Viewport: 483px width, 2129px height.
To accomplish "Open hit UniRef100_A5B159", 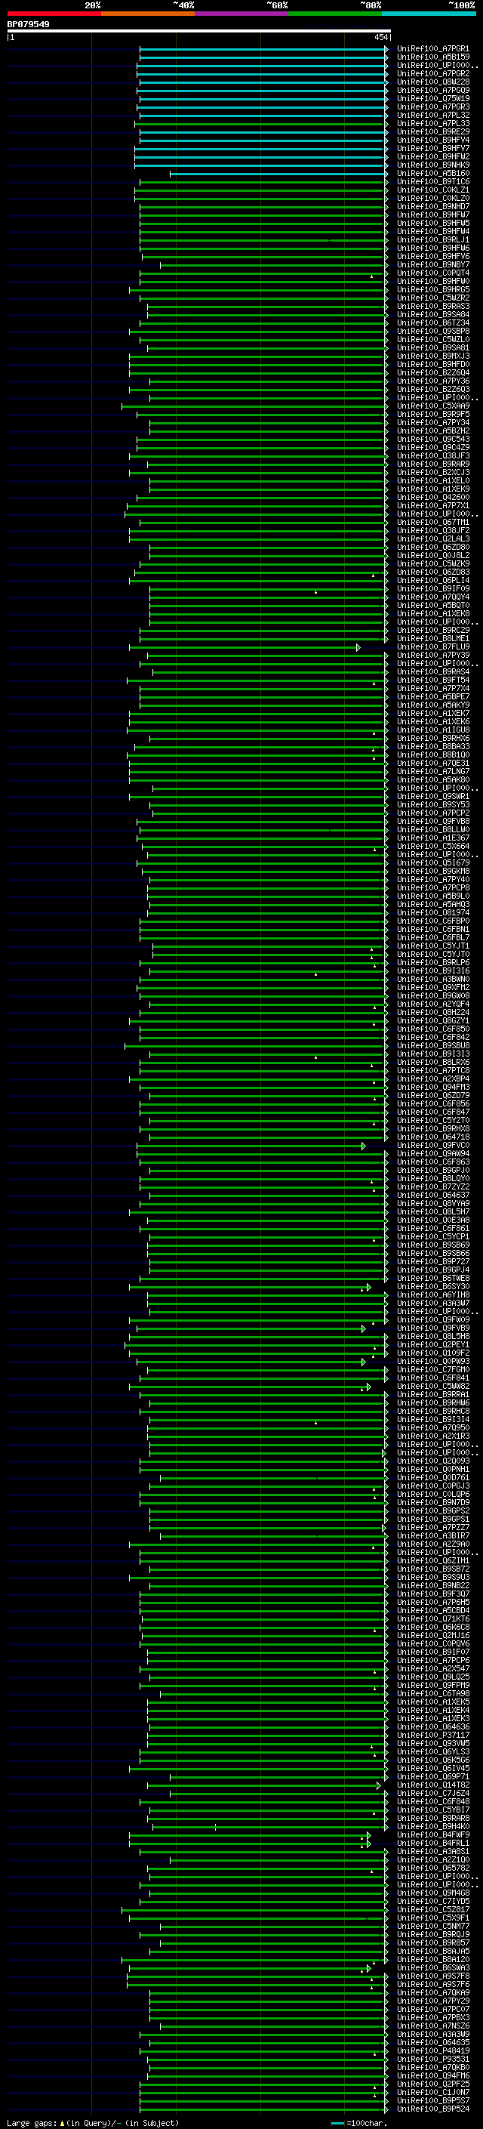I will tap(432, 57).
